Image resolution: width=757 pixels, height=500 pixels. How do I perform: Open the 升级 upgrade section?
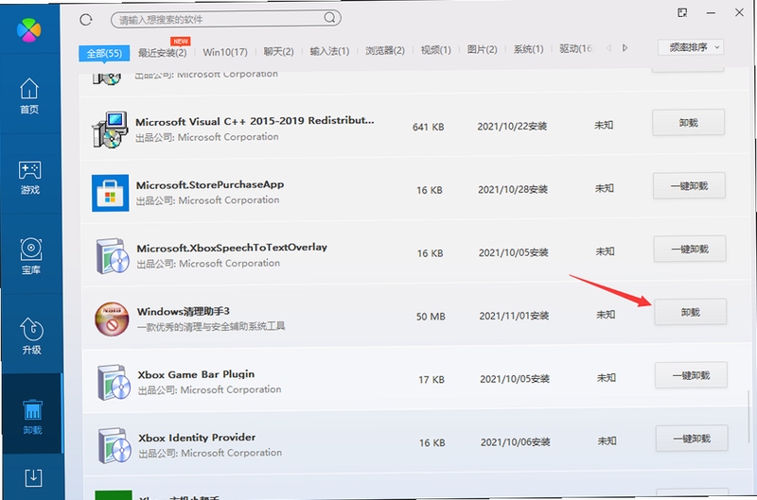pos(32,336)
